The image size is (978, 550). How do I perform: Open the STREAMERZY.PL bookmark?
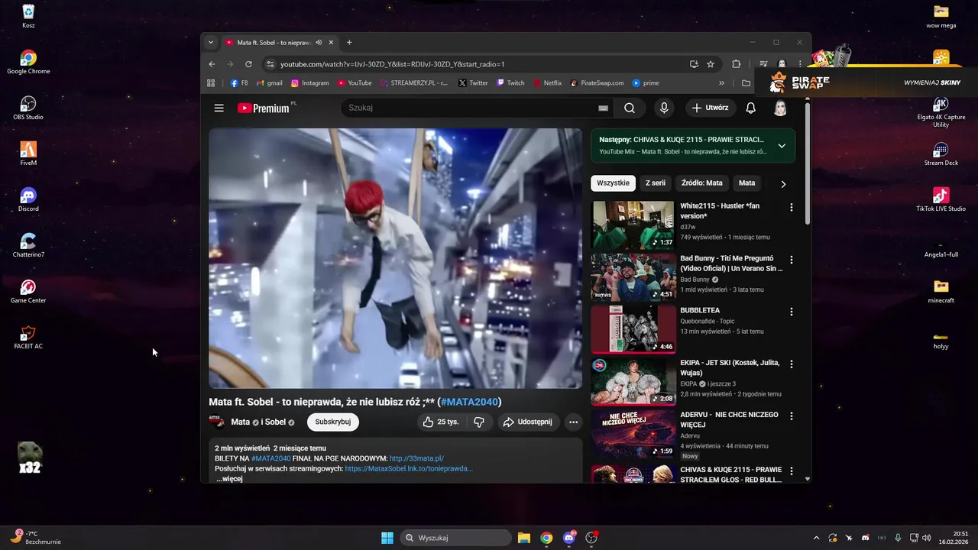coord(414,82)
